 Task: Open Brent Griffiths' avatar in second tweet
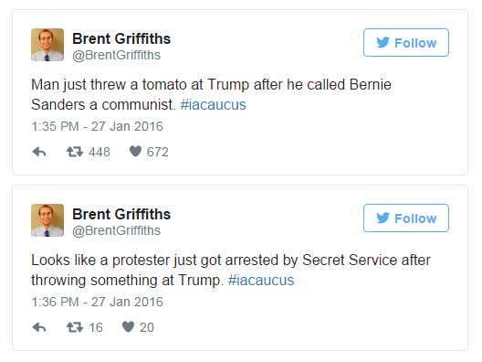pyautogui.click(x=47, y=220)
